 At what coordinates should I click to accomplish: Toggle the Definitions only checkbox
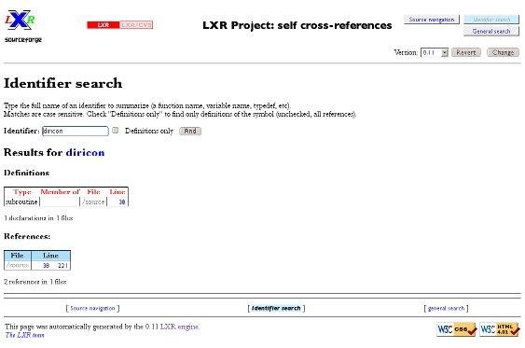pyautogui.click(x=116, y=131)
